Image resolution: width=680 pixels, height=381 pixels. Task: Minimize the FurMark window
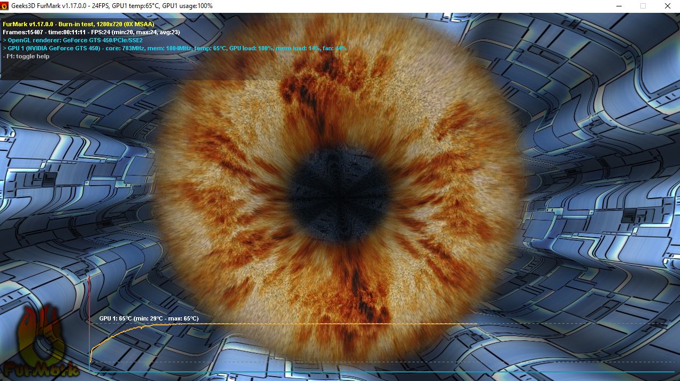pyautogui.click(x=618, y=6)
